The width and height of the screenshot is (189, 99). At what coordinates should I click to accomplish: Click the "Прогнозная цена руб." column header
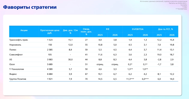[x=50, y=32]
